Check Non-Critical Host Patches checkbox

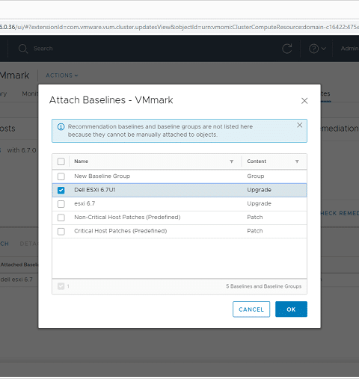pos(61,218)
